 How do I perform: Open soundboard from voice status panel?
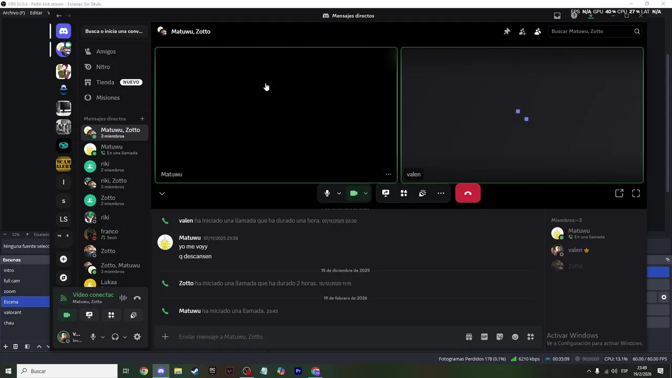(134, 315)
